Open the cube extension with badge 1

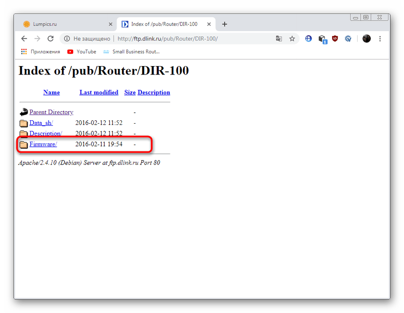[x=322, y=39]
